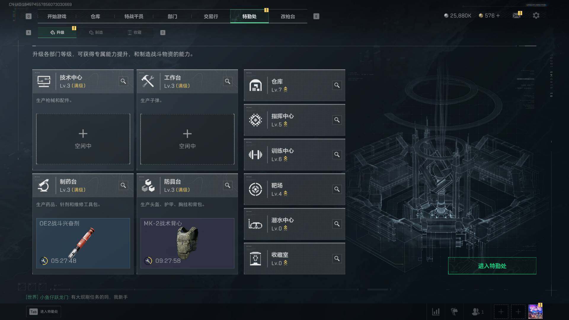This screenshot has width=569, height=320.
Task: Click the flag icon in bottom bar
Action: (454, 312)
